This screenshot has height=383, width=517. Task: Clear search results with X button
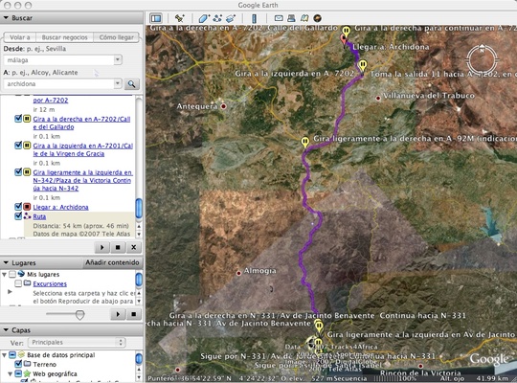click(x=133, y=247)
